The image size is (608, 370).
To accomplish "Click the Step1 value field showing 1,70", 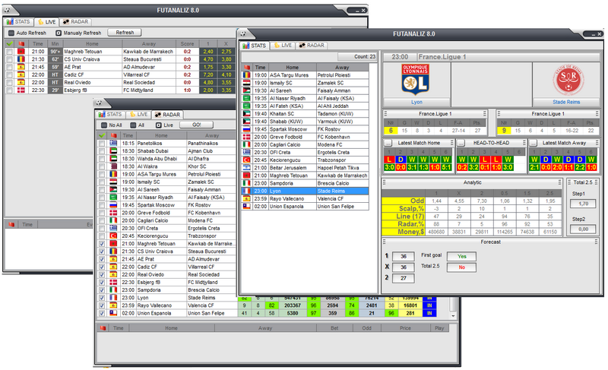I will coord(583,204).
